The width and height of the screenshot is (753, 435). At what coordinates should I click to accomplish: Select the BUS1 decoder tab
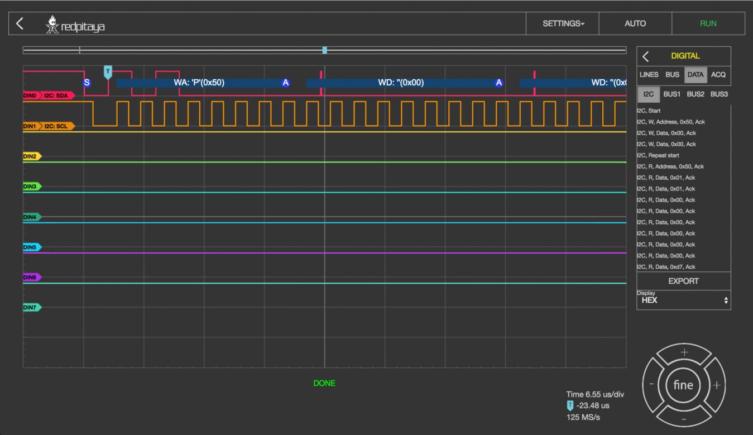pyautogui.click(x=672, y=94)
